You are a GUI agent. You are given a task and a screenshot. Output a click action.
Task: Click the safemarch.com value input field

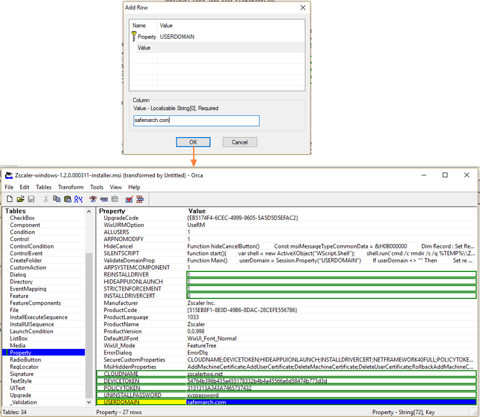click(x=195, y=120)
